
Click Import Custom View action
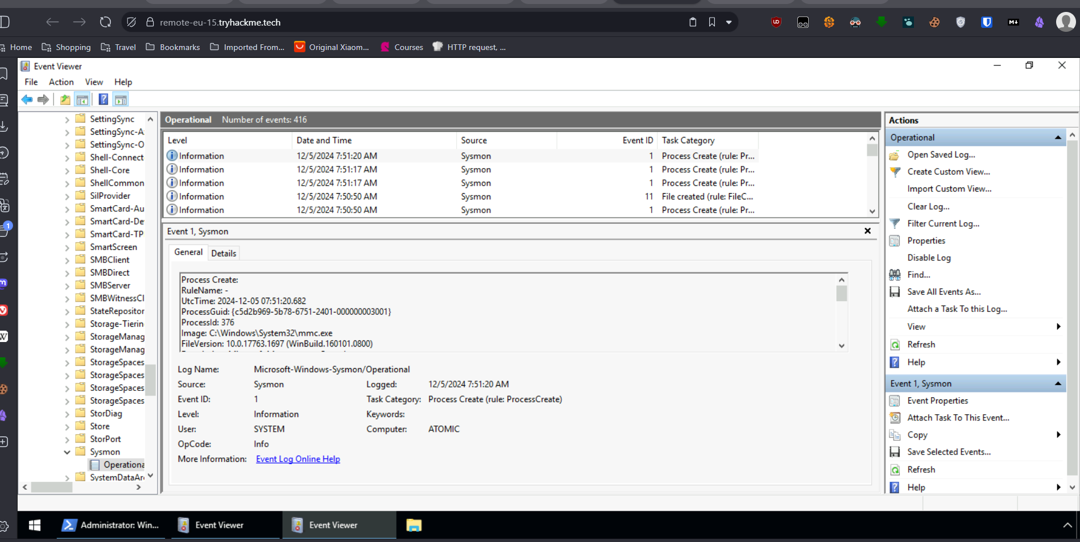click(x=949, y=189)
